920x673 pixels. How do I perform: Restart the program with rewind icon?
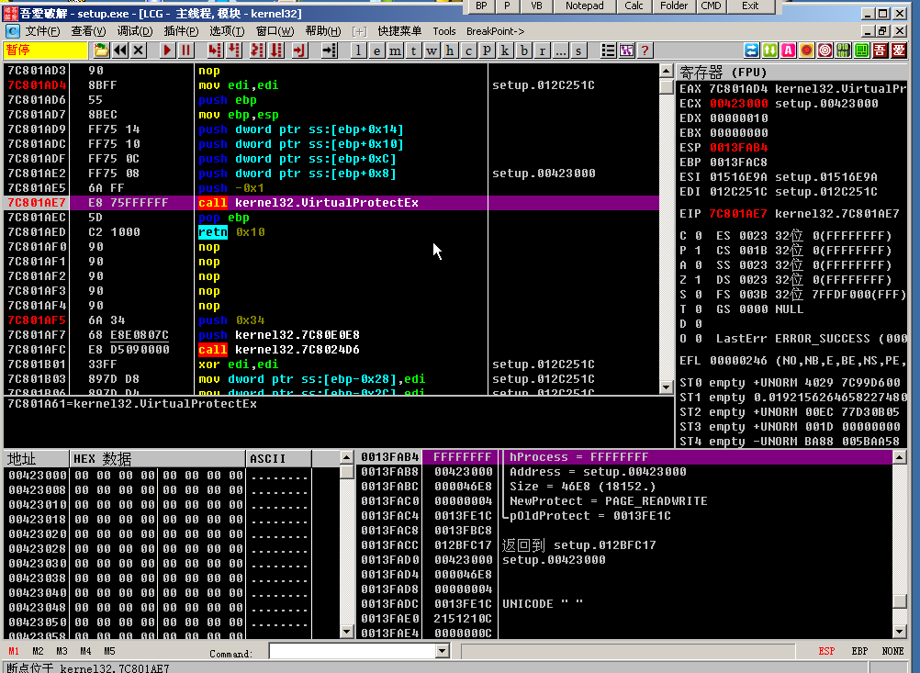pyautogui.click(x=119, y=50)
